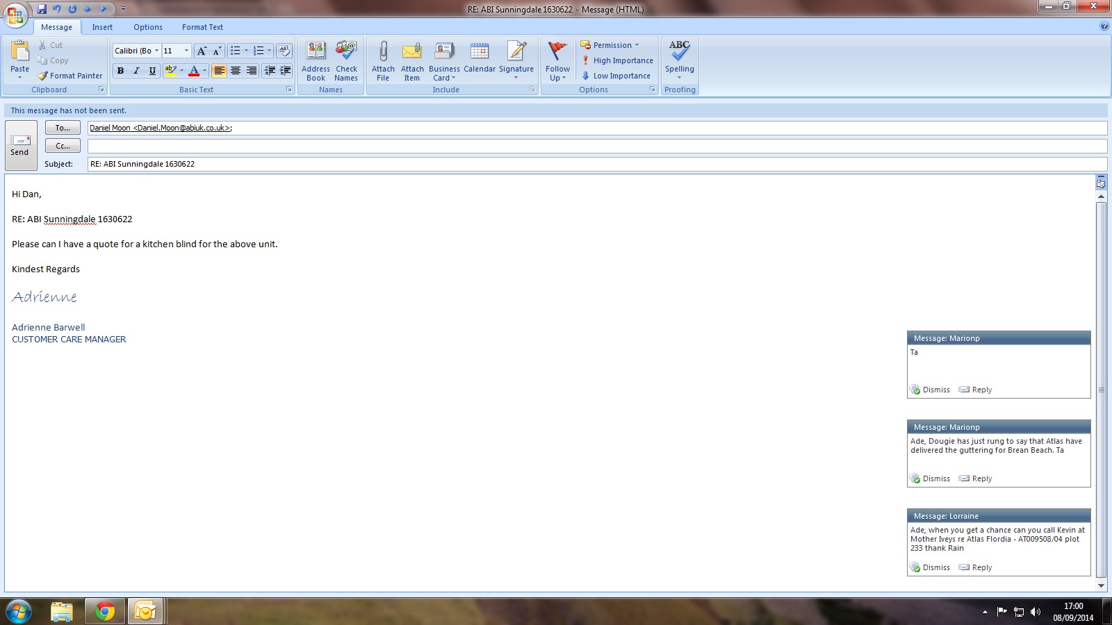Toggle italic text formatting

136,71
